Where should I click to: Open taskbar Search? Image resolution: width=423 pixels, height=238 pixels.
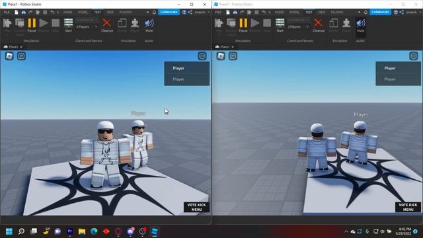(x=21, y=231)
